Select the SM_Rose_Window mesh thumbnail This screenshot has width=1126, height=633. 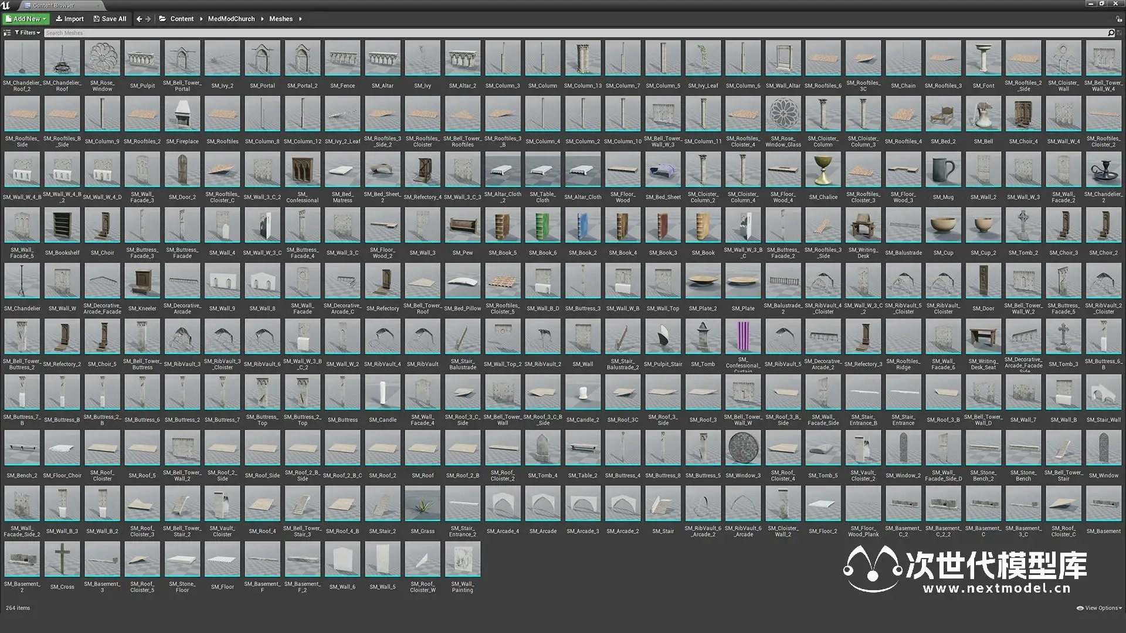(102, 58)
